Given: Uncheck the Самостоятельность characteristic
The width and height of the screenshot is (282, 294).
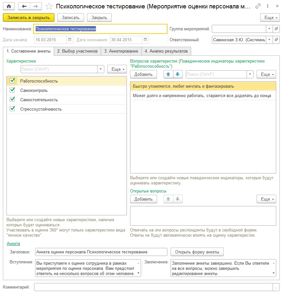Looking at the screenshot, I should 12,99.
